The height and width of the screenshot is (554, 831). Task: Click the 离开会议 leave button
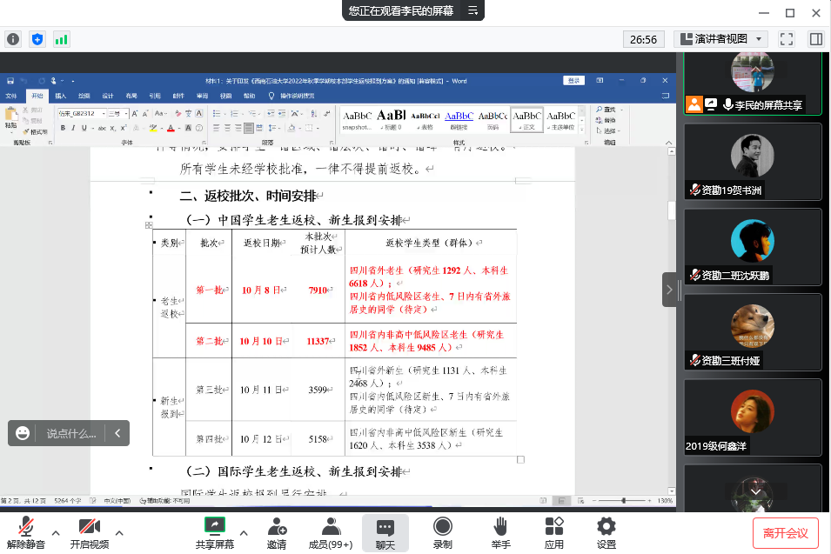coord(786,532)
